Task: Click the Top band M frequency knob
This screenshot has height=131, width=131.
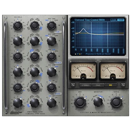Action: tap(52, 25)
